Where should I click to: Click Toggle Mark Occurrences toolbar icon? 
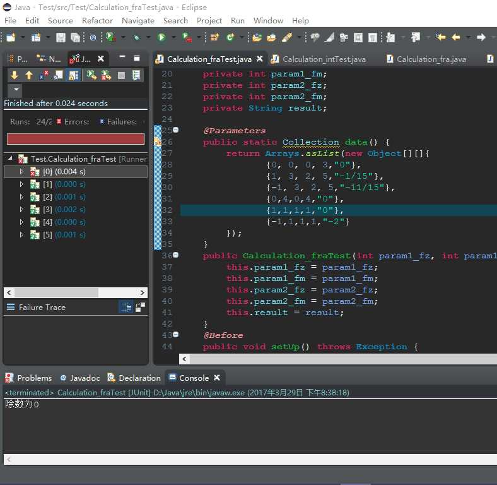329,37
